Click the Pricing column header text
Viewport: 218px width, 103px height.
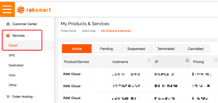pyautogui.click(x=198, y=62)
